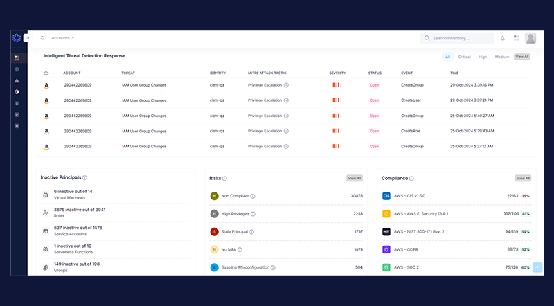Open the Accounts dropdown
Viewport: 554px width, 306px height.
point(62,38)
